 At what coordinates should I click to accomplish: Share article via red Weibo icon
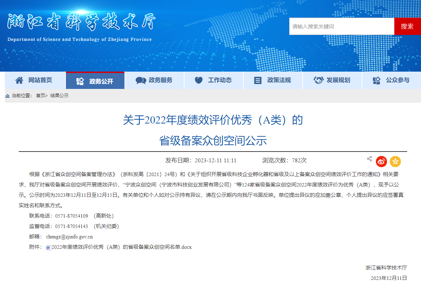pos(381,161)
